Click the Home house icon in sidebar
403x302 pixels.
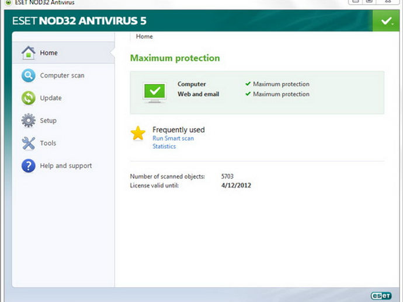coord(28,53)
